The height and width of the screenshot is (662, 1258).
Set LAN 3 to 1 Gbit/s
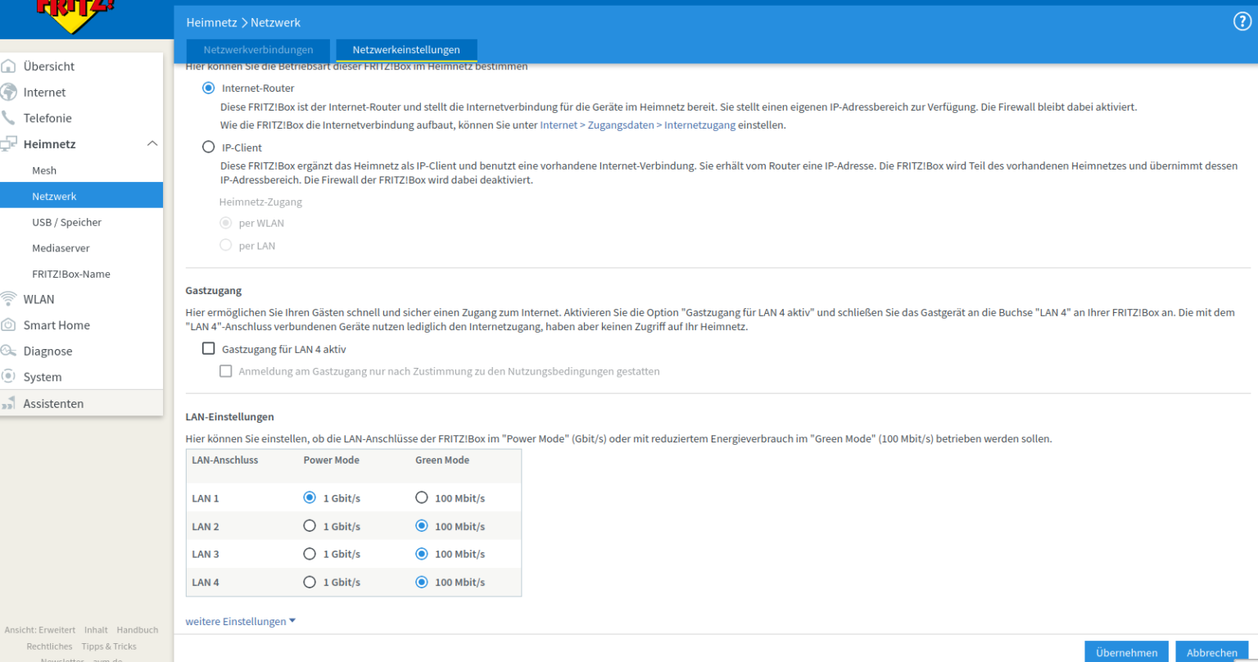coord(310,554)
